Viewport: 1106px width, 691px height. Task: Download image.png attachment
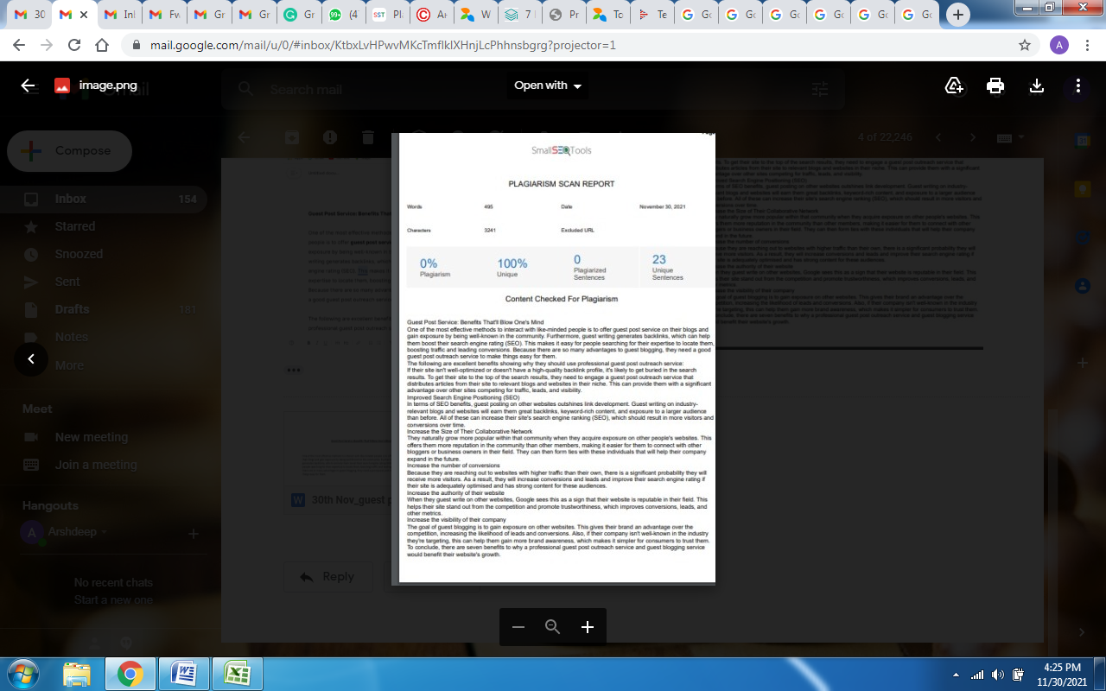pos(1037,86)
